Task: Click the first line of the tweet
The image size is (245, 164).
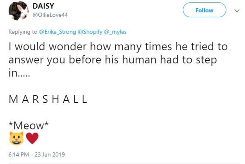Action: [x=118, y=47]
